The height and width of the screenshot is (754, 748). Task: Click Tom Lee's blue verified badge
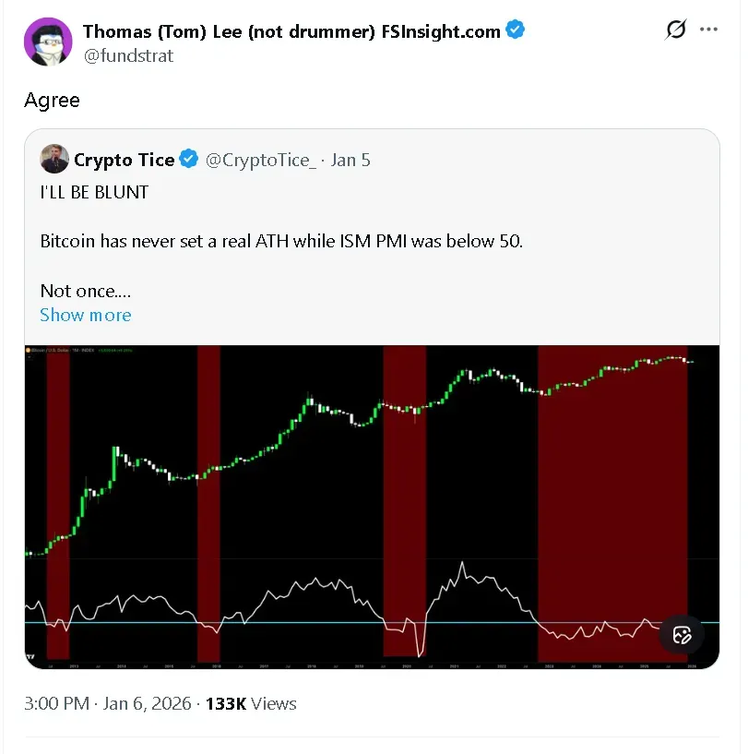tap(514, 30)
